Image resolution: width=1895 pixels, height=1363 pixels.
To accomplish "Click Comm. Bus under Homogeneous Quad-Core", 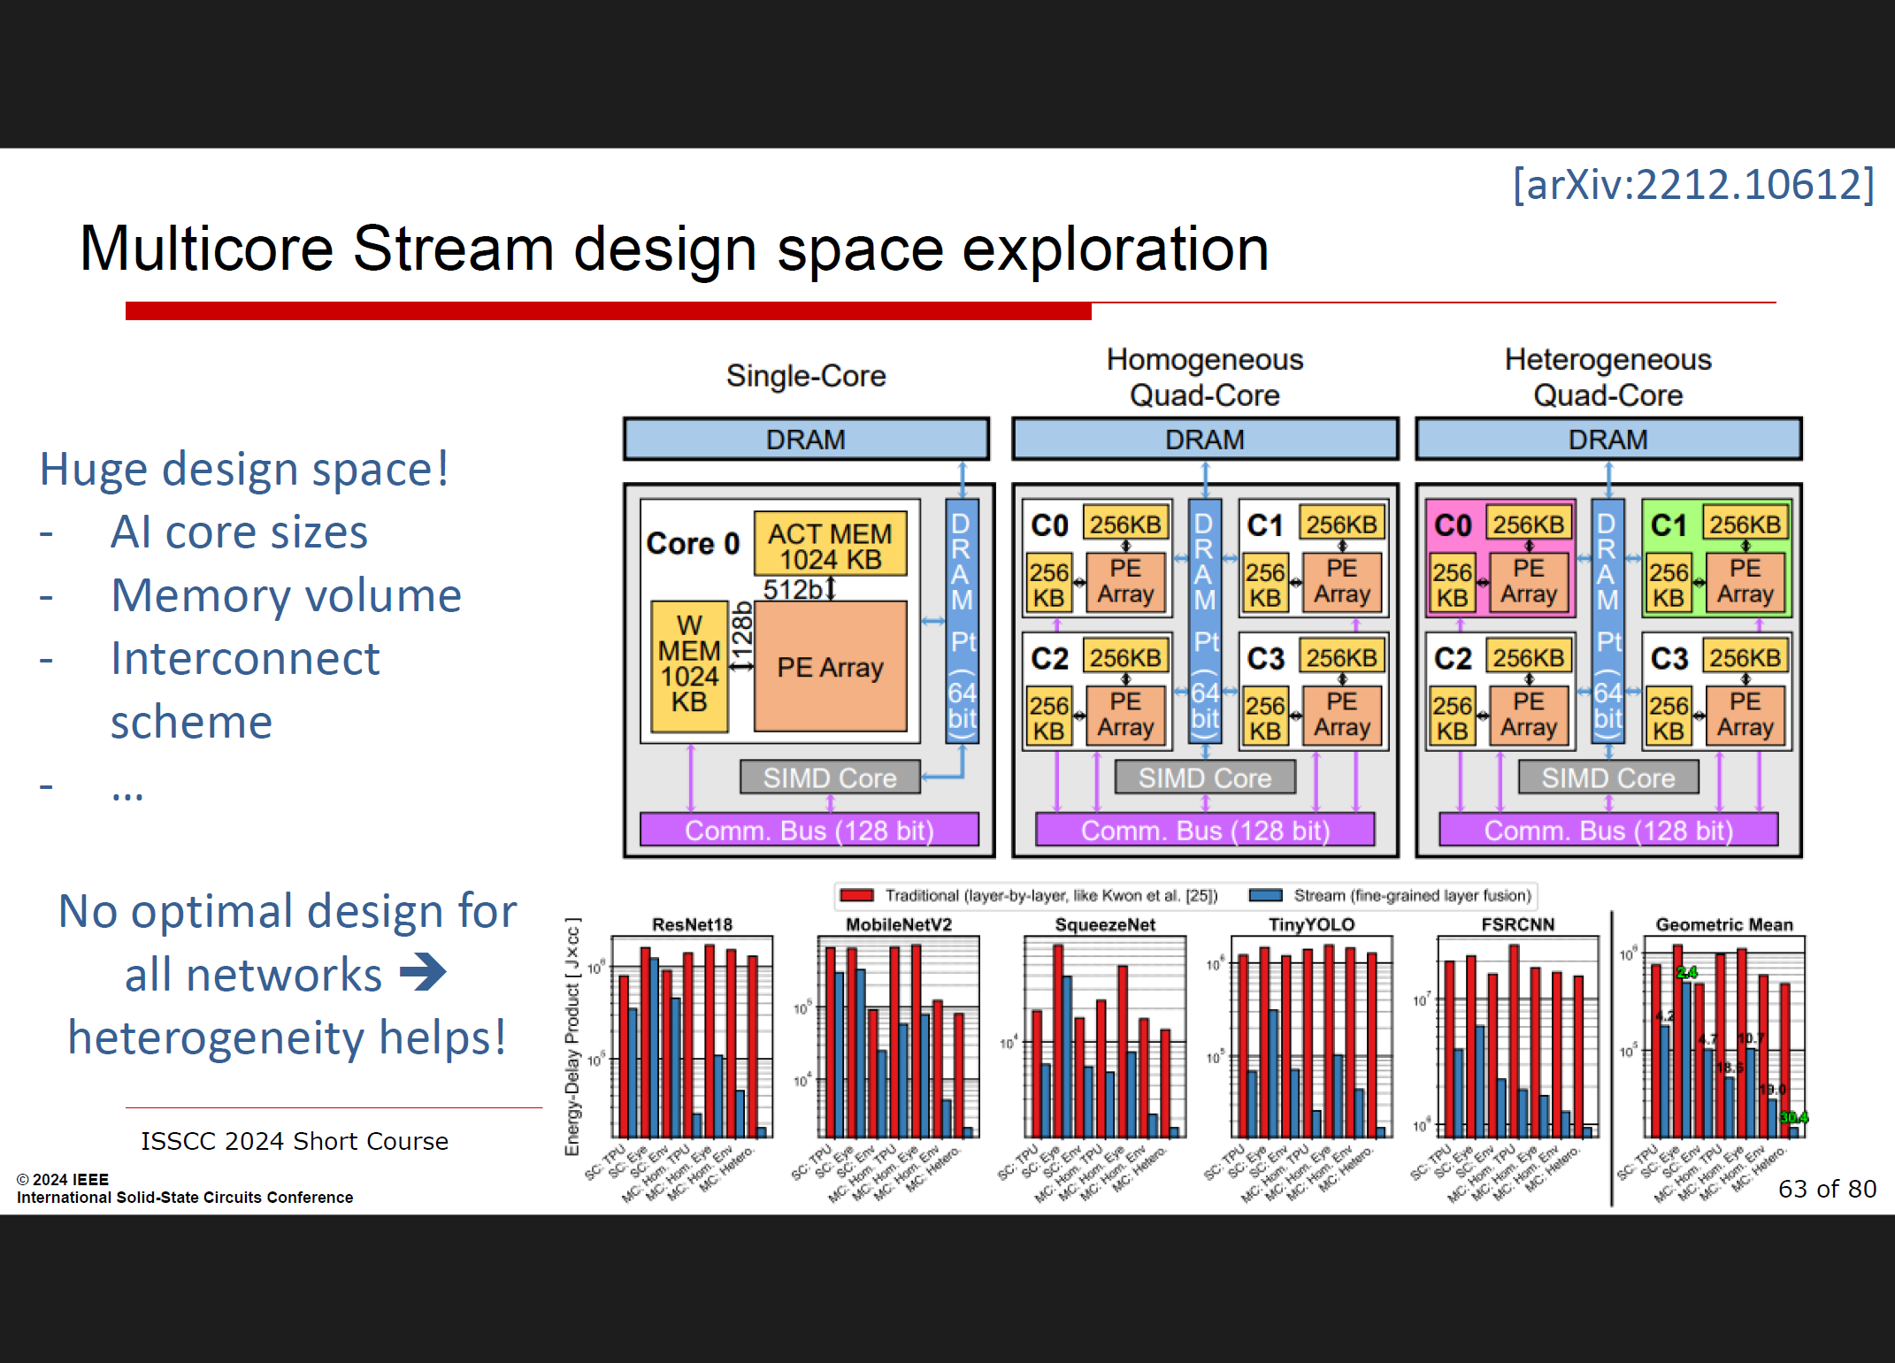I will [x=1204, y=831].
